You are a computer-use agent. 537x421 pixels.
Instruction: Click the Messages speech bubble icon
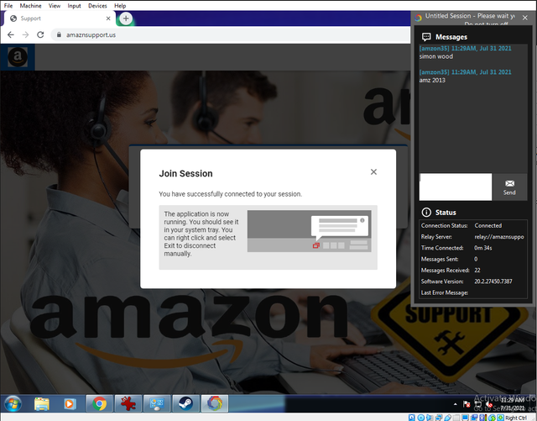click(426, 37)
